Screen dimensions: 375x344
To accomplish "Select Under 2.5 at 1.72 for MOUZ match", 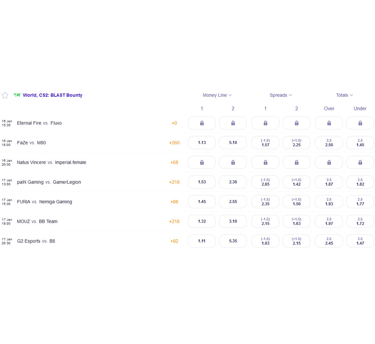I will (x=360, y=221).
